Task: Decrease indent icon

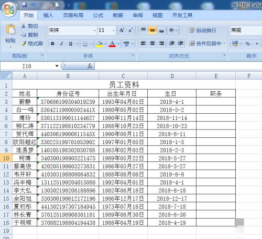Action: click(x=172, y=43)
